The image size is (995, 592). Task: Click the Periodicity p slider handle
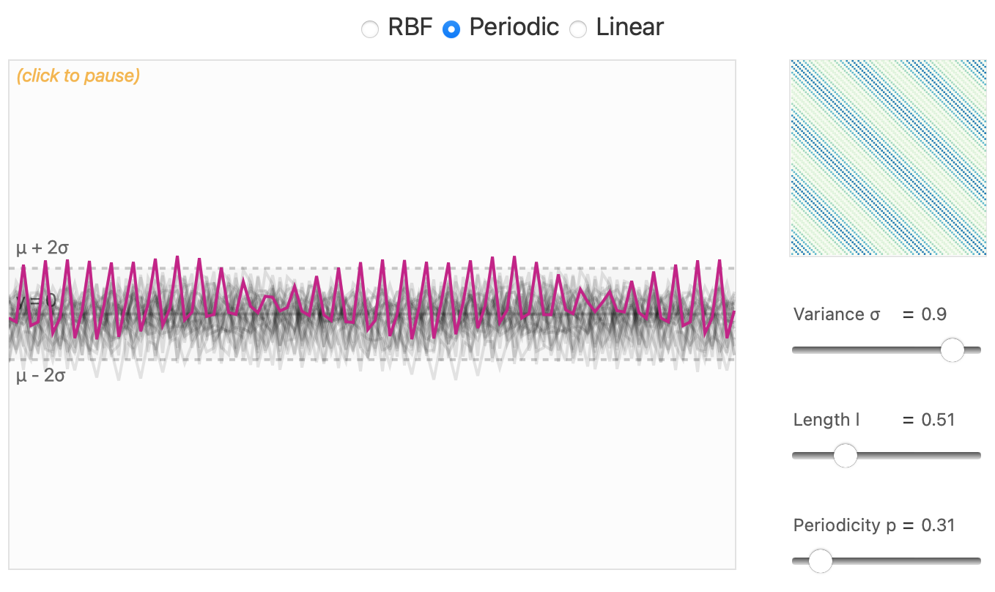pos(821,561)
